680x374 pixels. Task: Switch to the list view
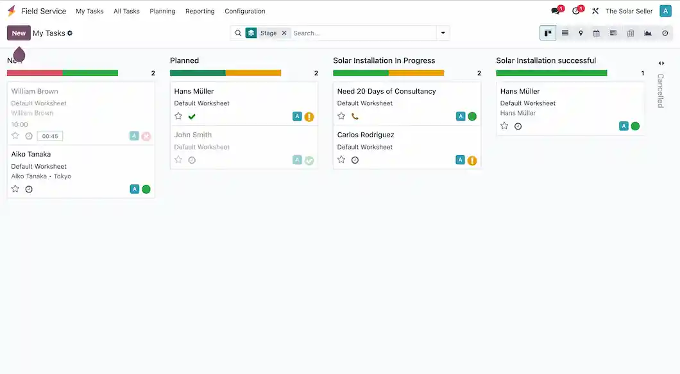point(565,33)
